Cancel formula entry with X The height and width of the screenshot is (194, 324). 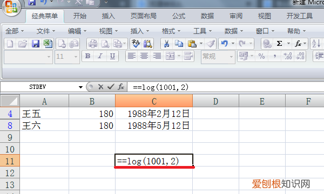[x=100, y=87]
